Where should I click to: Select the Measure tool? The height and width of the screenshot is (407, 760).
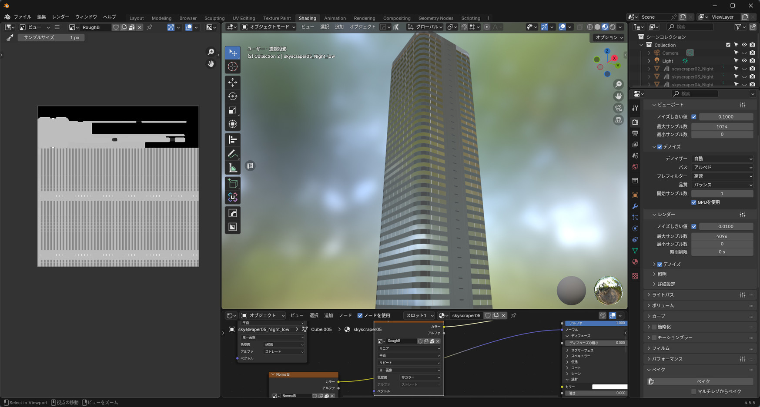pos(233,169)
